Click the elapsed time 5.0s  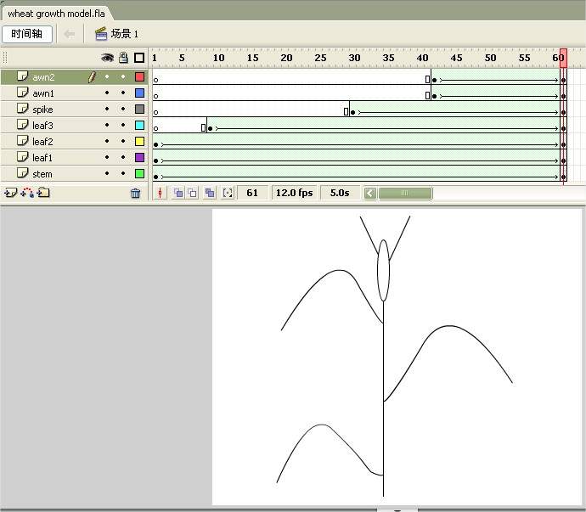[x=340, y=193]
